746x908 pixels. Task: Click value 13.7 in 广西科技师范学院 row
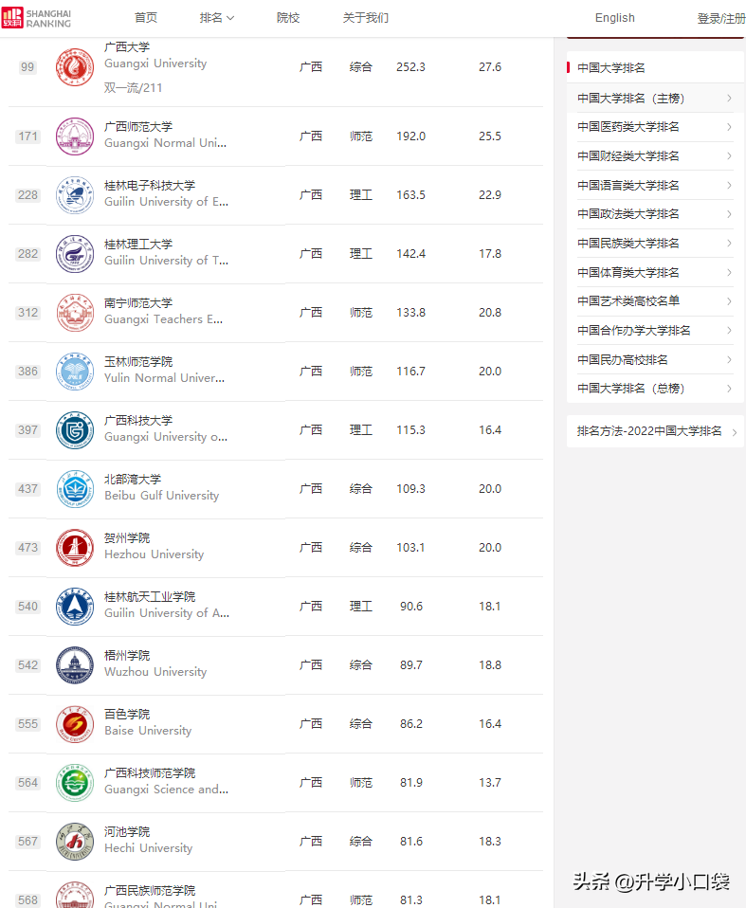click(490, 783)
